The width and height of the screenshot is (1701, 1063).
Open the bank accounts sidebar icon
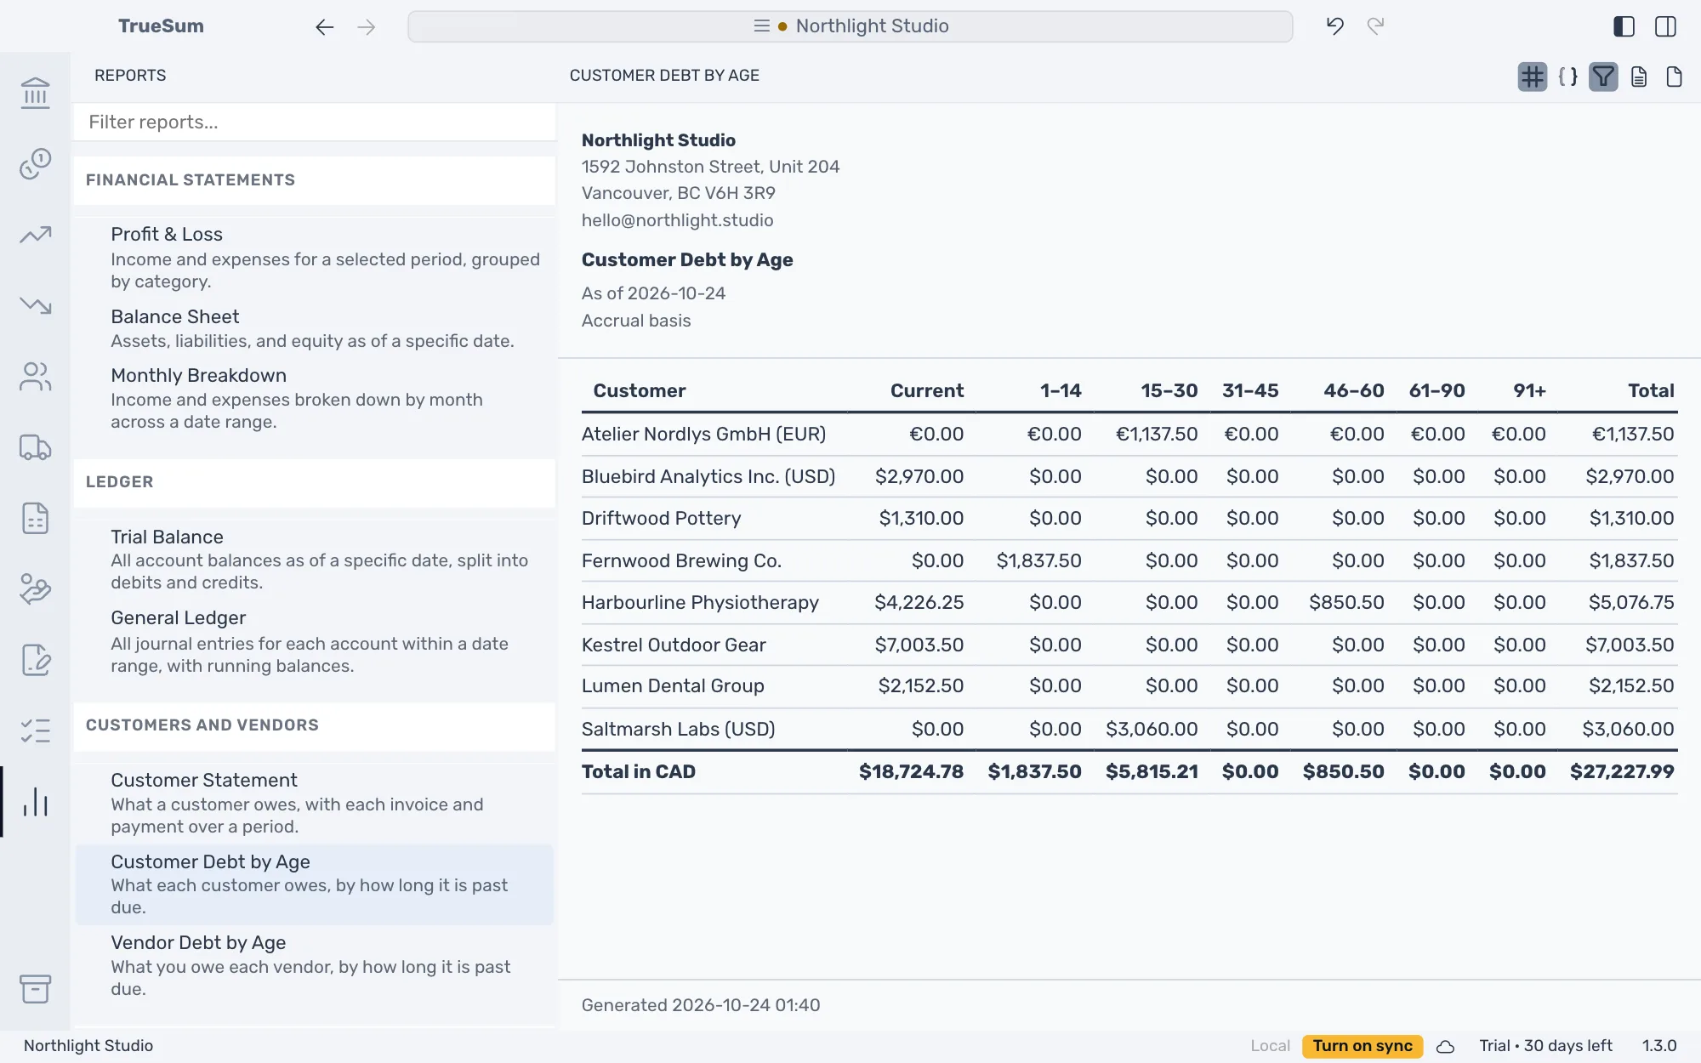point(35,93)
